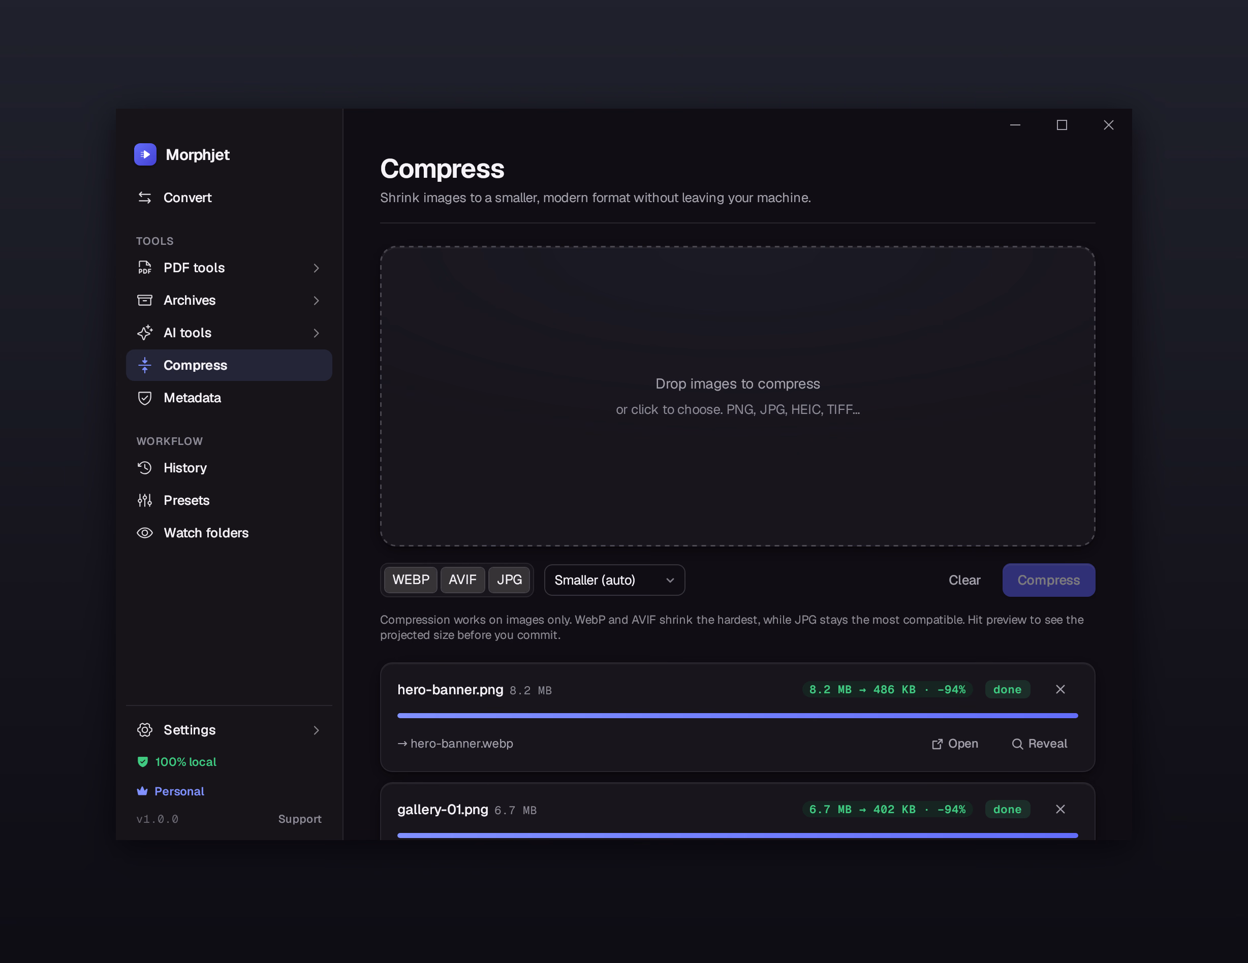This screenshot has width=1248, height=963.
Task: Click the 6.7 MB → 402 KB result badge
Action: point(887,809)
